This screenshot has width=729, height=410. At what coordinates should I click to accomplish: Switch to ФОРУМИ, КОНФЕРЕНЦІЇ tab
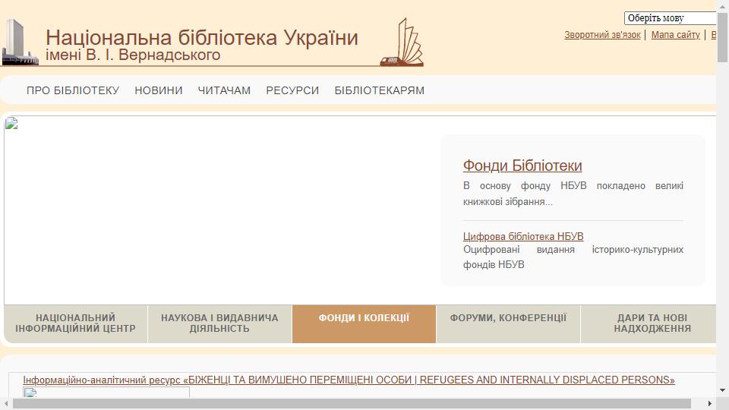(x=508, y=324)
